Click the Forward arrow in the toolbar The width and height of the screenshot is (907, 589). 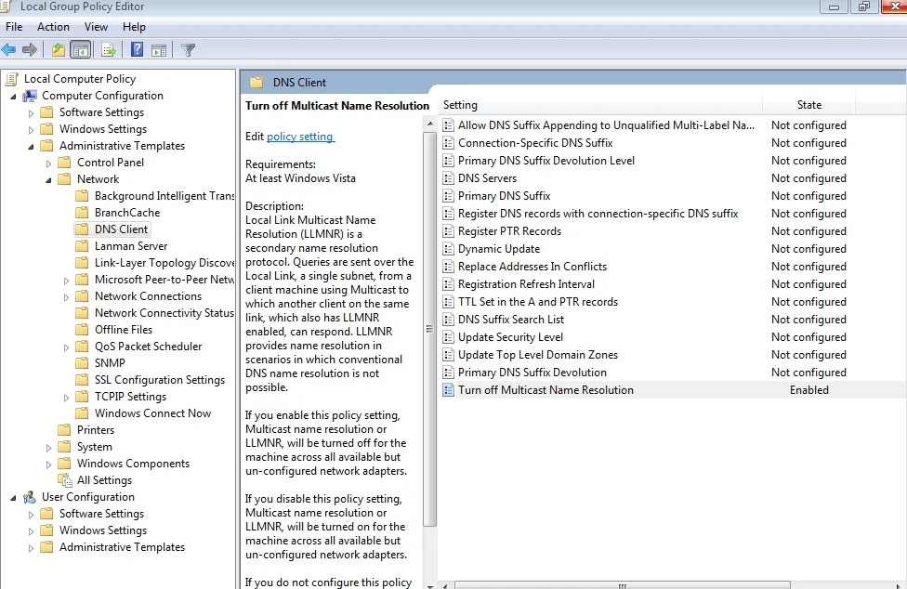(x=30, y=50)
